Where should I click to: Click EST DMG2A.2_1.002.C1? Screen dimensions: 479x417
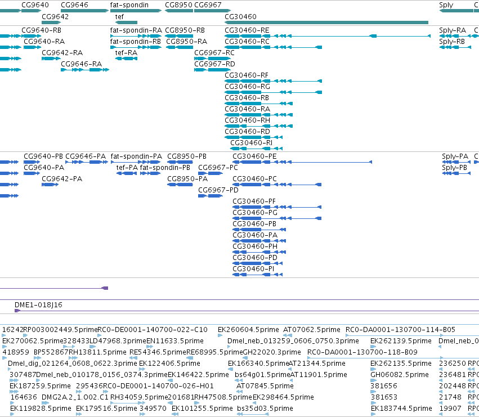[75, 397]
